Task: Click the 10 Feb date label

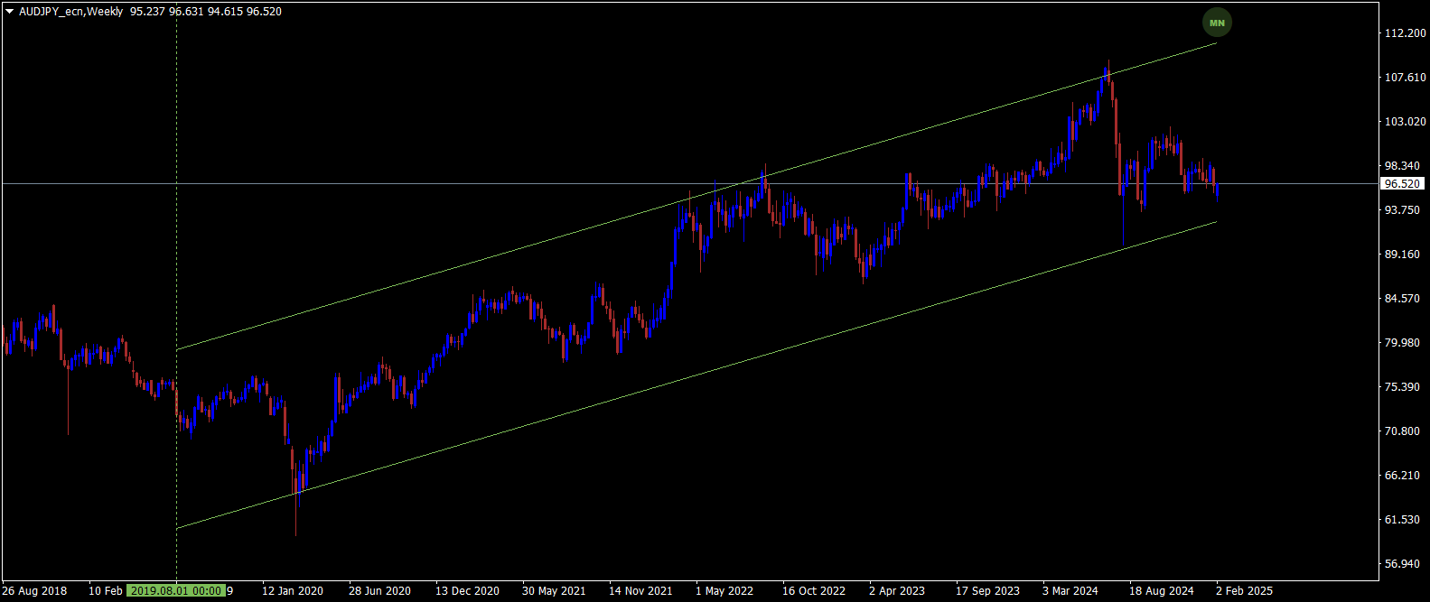Action: click(x=106, y=591)
